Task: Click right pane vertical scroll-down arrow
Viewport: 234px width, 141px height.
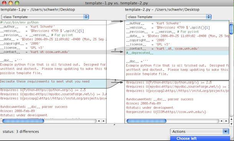Action: tap(231, 124)
